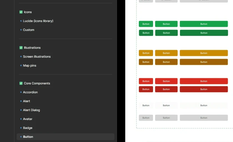
Task: Select the medium dark green Button
Action: 166,33
